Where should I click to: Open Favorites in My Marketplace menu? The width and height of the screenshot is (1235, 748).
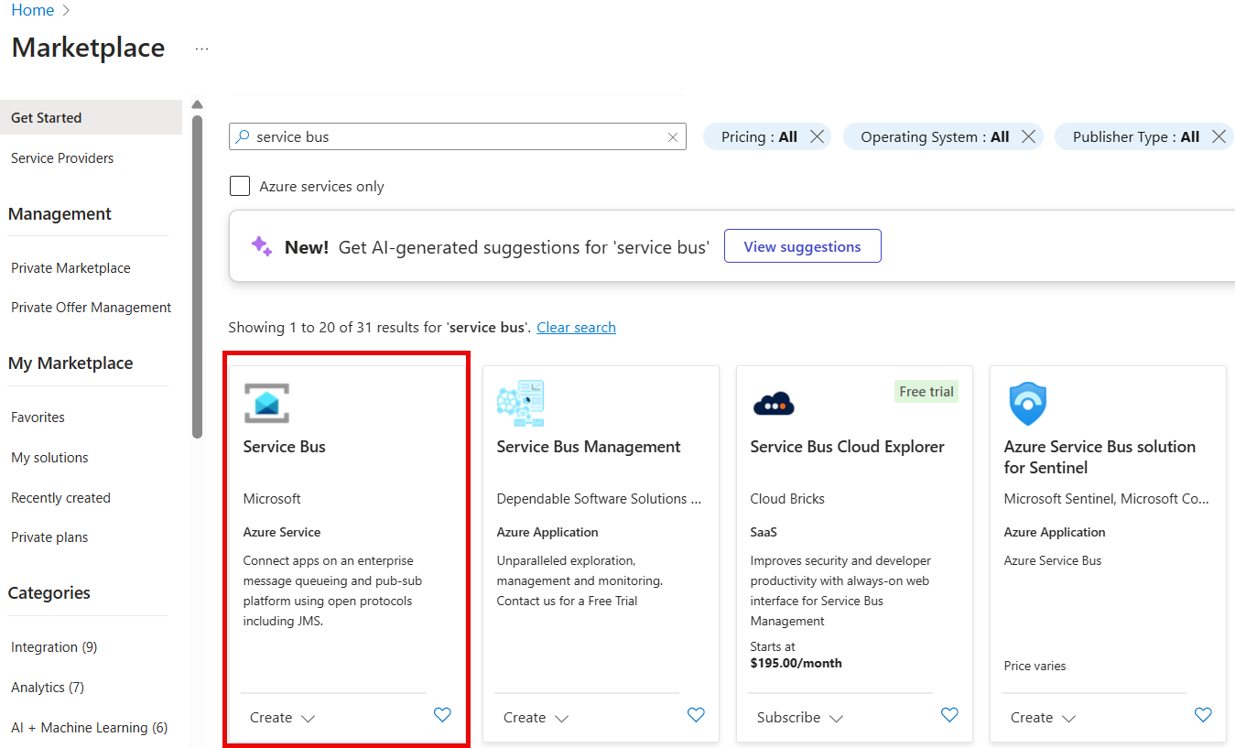(x=38, y=417)
